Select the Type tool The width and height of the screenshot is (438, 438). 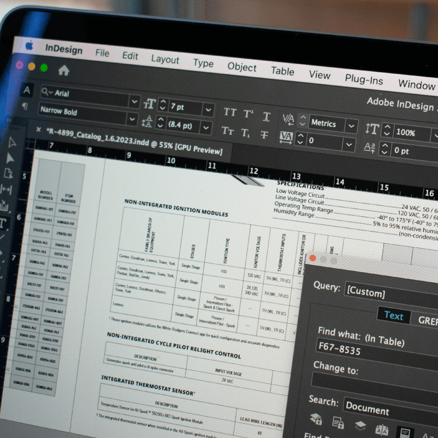click(x=3, y=223)
